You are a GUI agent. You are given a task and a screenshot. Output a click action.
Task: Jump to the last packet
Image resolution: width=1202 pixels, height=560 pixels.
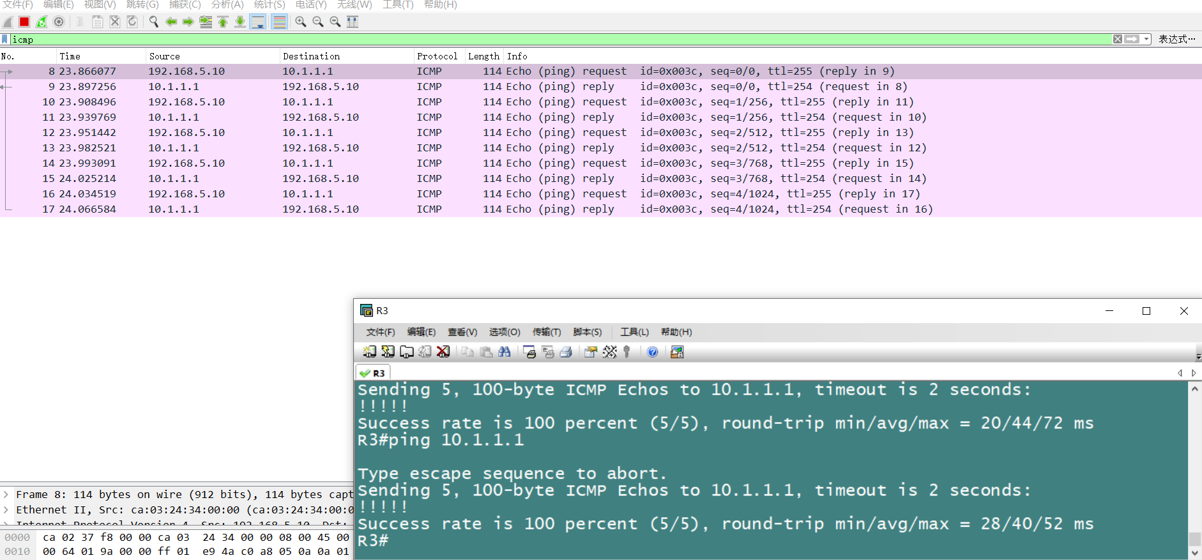pyautogui.click(x=240, y=22)
